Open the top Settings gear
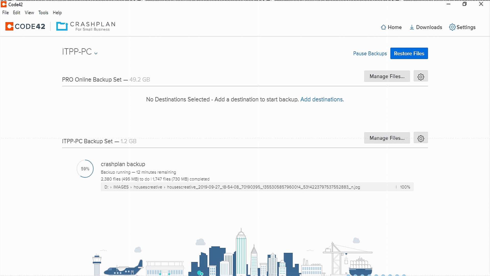Image resolution: width=490 pixels, height=276 pixels. pyautogui.click(x=462, y=27)
